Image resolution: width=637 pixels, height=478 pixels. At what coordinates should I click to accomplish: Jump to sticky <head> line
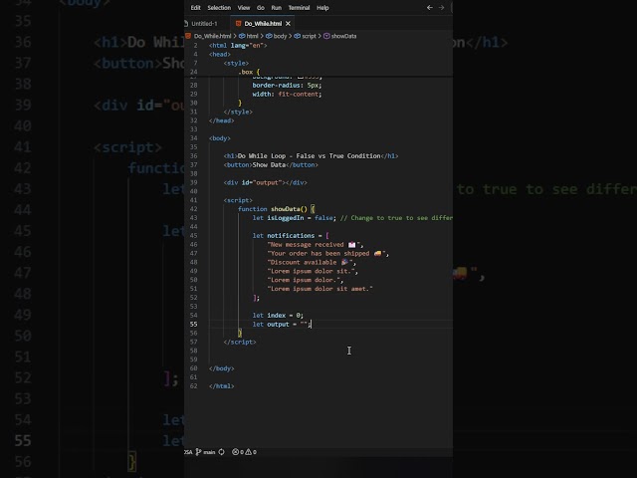coord(220,54)
